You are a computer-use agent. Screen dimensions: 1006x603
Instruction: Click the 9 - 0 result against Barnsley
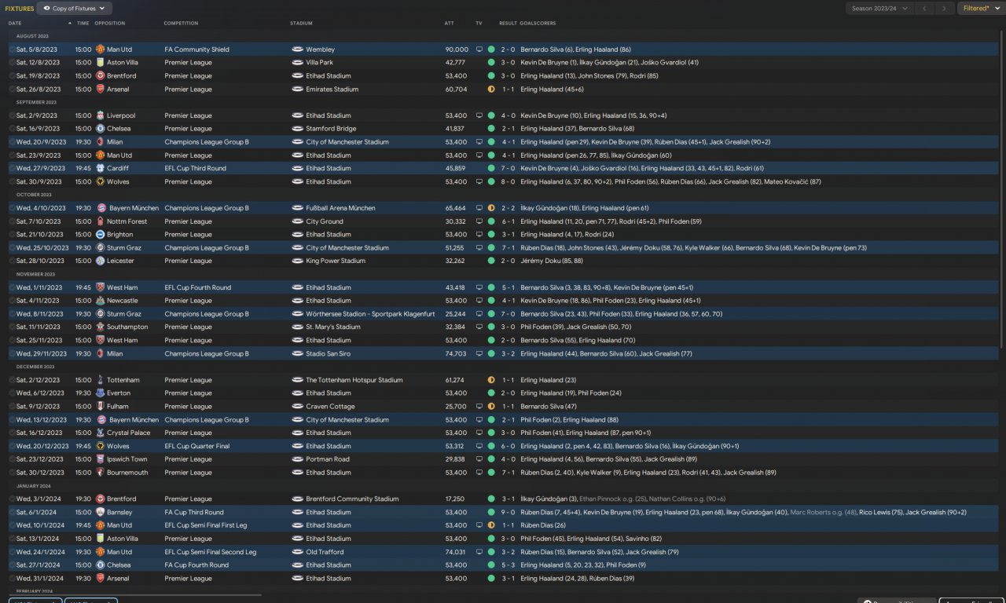click(507, 512)
